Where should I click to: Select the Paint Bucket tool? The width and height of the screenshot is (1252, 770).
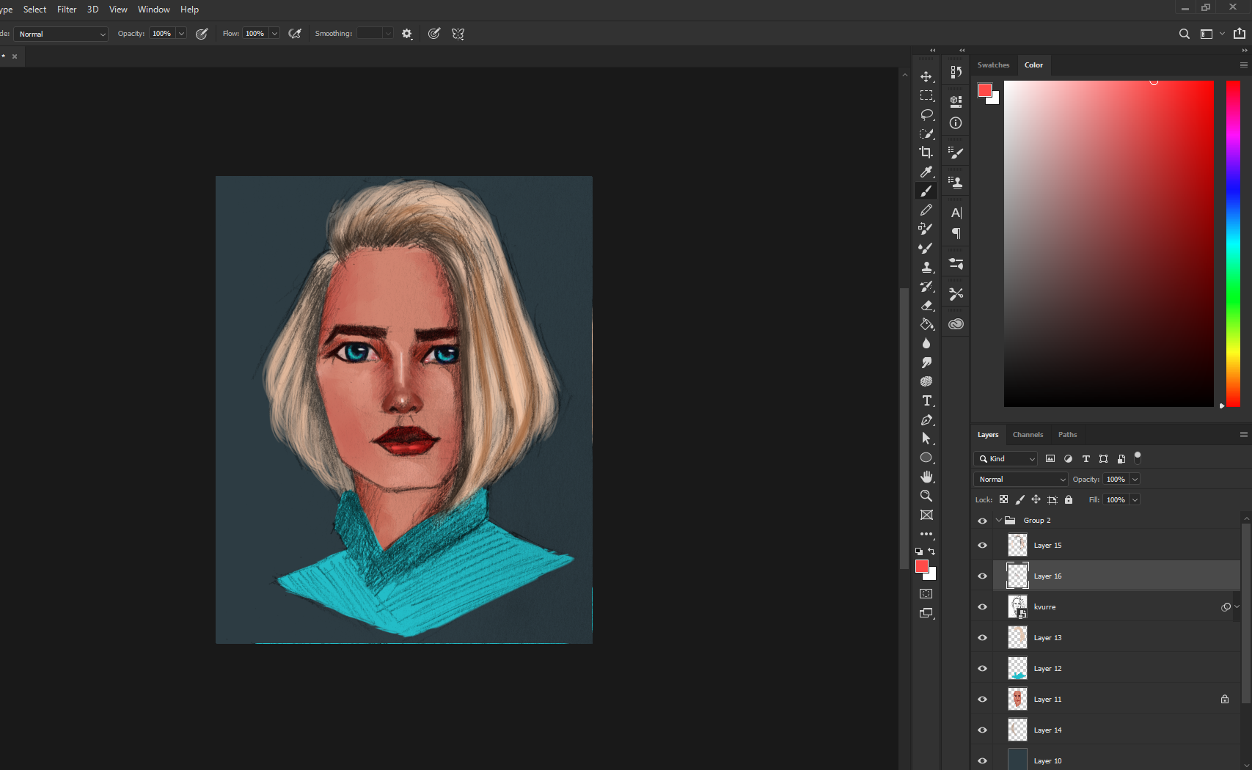(x=926, y=324)
